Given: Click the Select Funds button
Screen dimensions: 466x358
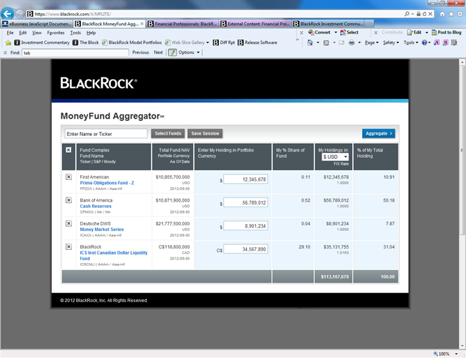Looking at the screenshot, I should coord(168,133).
